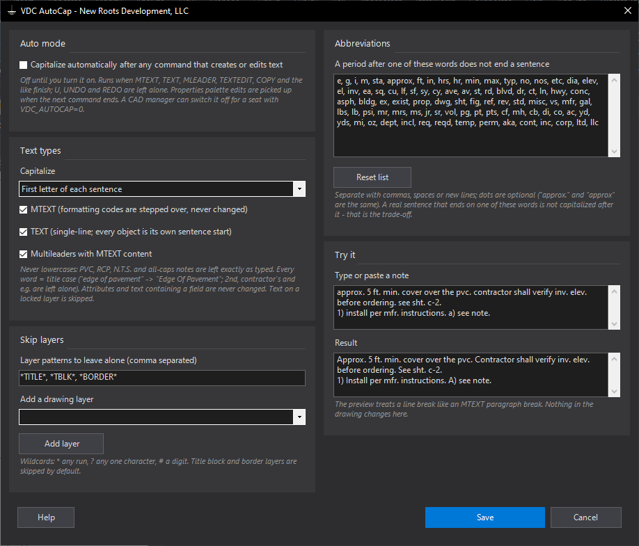Open the Add a drawing layer dropdown arrow

click(299, 417)
